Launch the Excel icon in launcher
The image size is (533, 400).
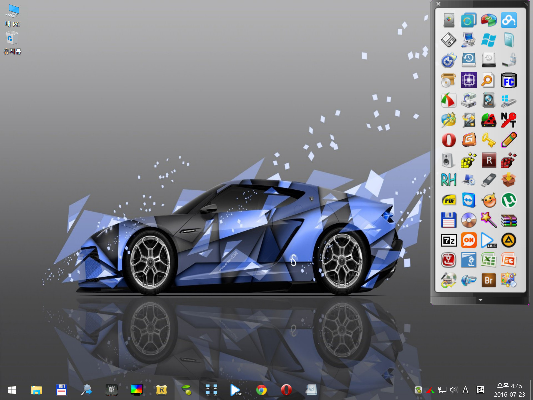pos(489,260)
